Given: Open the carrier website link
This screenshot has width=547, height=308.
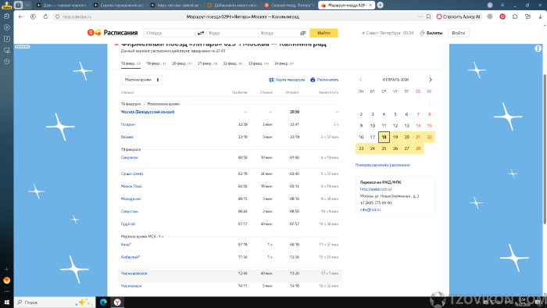Looking at the screenshot, I should [376, 189].
